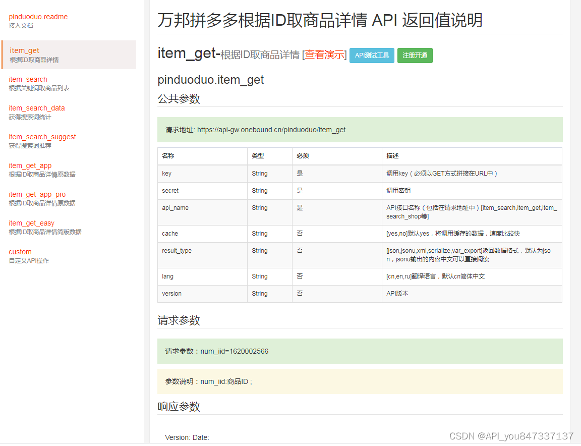This screenshot has height=446, width=581.
Task: Click the pinduoduo.item_get heading
Action: click(210, 80)
